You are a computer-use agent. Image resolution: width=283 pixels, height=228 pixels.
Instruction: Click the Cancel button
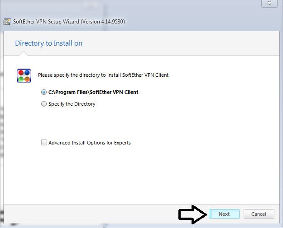click(x=259, y=214)
